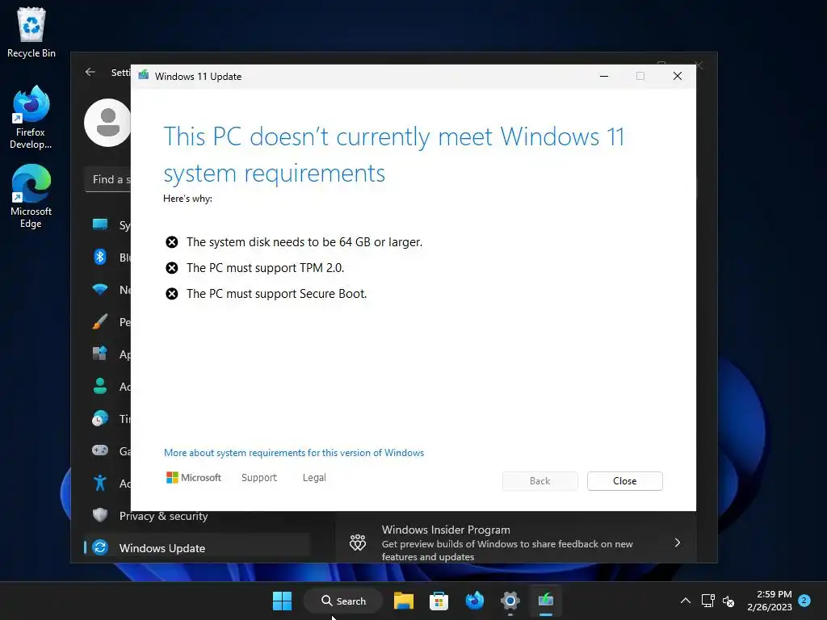Click error icon beside system disk requirement

[172, 242]
